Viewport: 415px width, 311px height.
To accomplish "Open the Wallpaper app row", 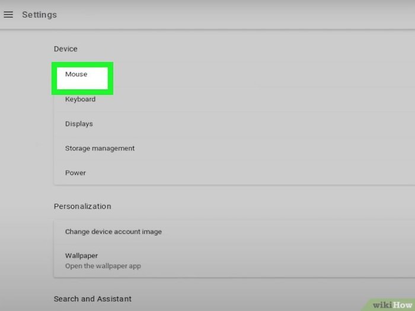I will pyautogui.click(x=234, y=261).
